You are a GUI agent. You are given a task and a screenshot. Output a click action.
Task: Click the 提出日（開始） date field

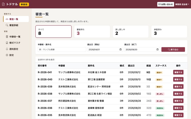105,50
